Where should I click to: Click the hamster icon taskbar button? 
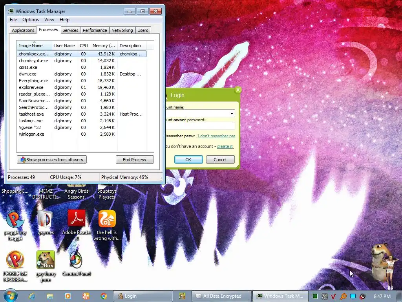(182, 296)
